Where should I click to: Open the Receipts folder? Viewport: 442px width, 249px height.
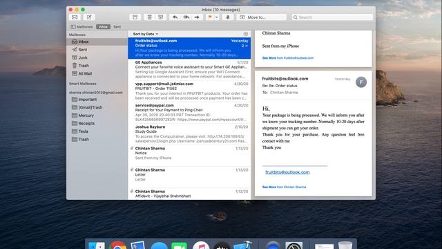coord(97,123)
